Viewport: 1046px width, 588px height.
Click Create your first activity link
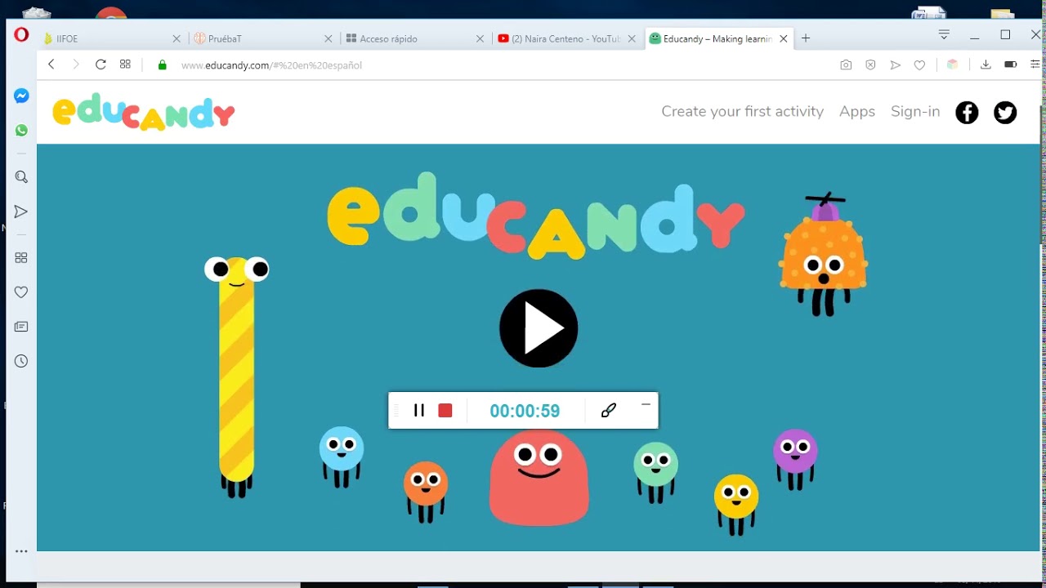(x=743, y=112)
